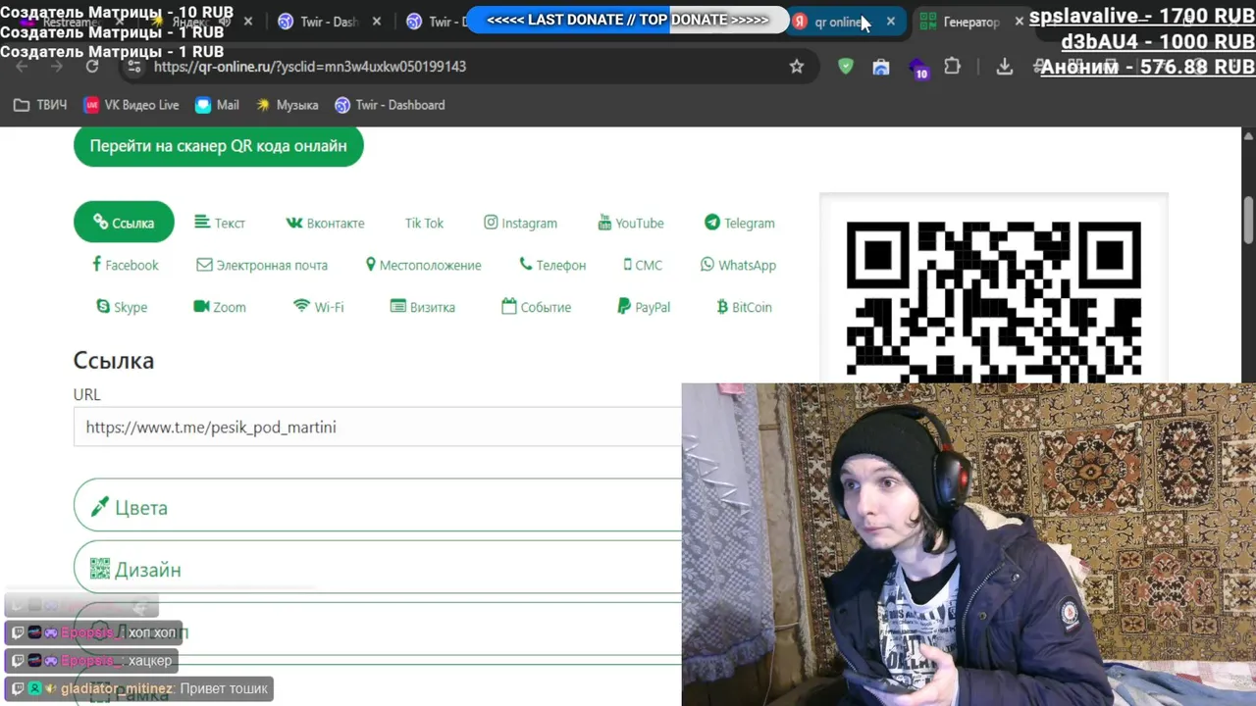The width and height of the screenshot is (1256, 706).
Task: Click 'Перейти на сканер QR кода онлайн' button
Action: click(218, 146)
